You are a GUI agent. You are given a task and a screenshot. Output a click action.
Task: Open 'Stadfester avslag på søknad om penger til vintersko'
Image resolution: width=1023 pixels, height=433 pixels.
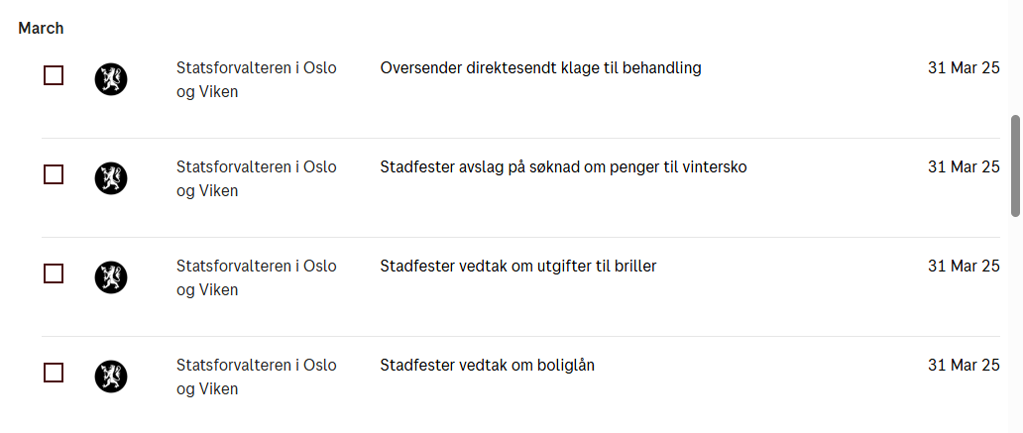(x=563, y=167)
